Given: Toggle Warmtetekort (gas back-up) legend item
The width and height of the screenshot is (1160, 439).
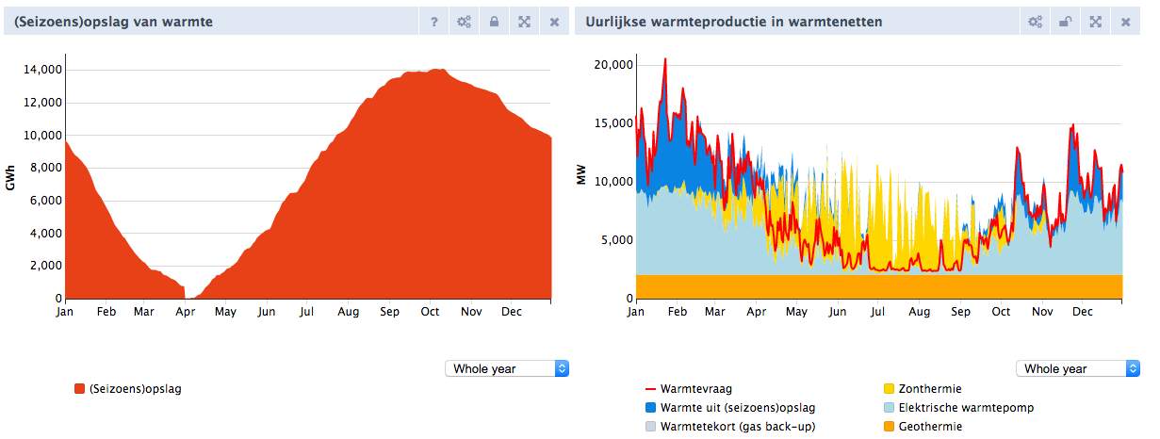Looking at the screenshot, I should coord(730,426).
